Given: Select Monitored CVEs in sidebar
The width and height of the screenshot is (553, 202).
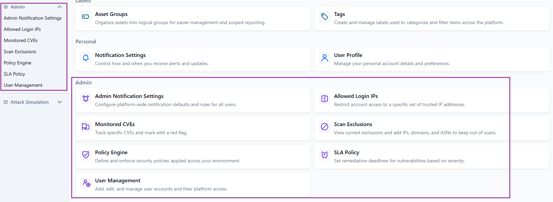Looking at the screenshot, I should (21, 40).
